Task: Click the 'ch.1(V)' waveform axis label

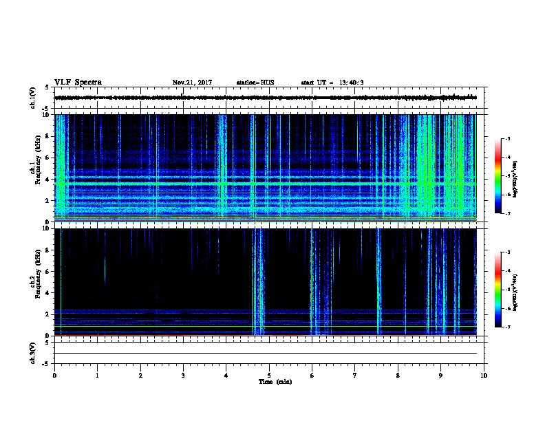Action: pyautogui.click(x=33, y=98)
